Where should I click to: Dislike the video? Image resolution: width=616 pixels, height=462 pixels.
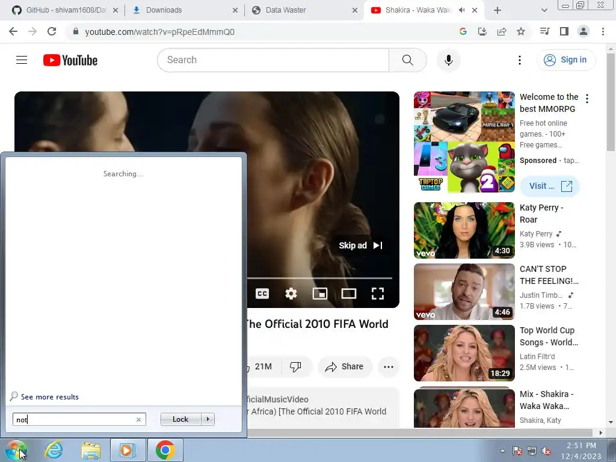click(x=295, y=366)
